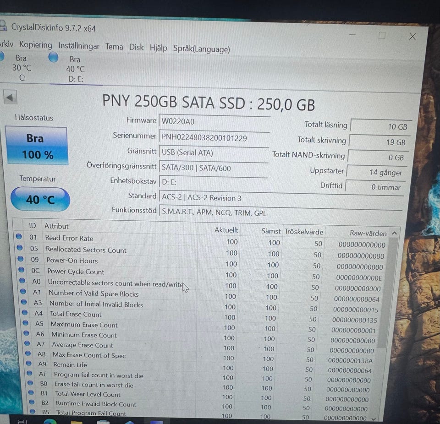
Task: Click the status dot for Maximum Erase Count
Action: (x=26, y=322)
